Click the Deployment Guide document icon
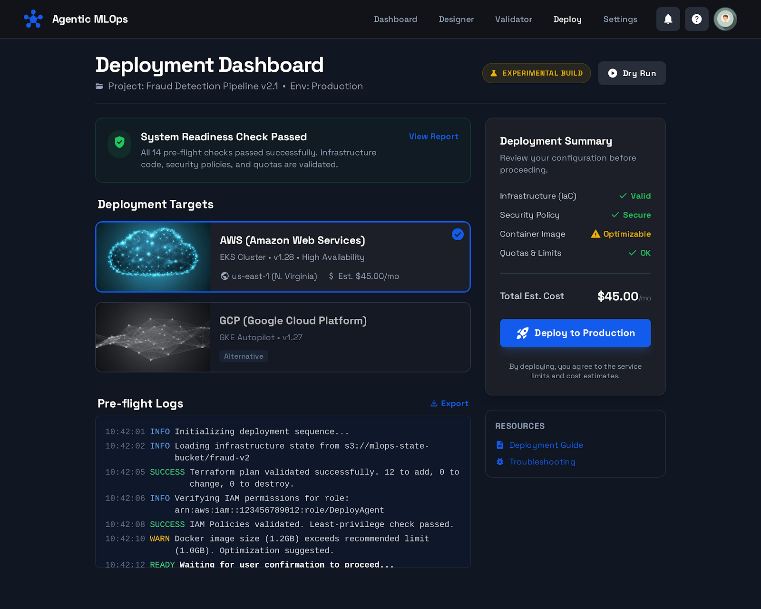Viewport: 761px width, 609px height. [500, 445]
